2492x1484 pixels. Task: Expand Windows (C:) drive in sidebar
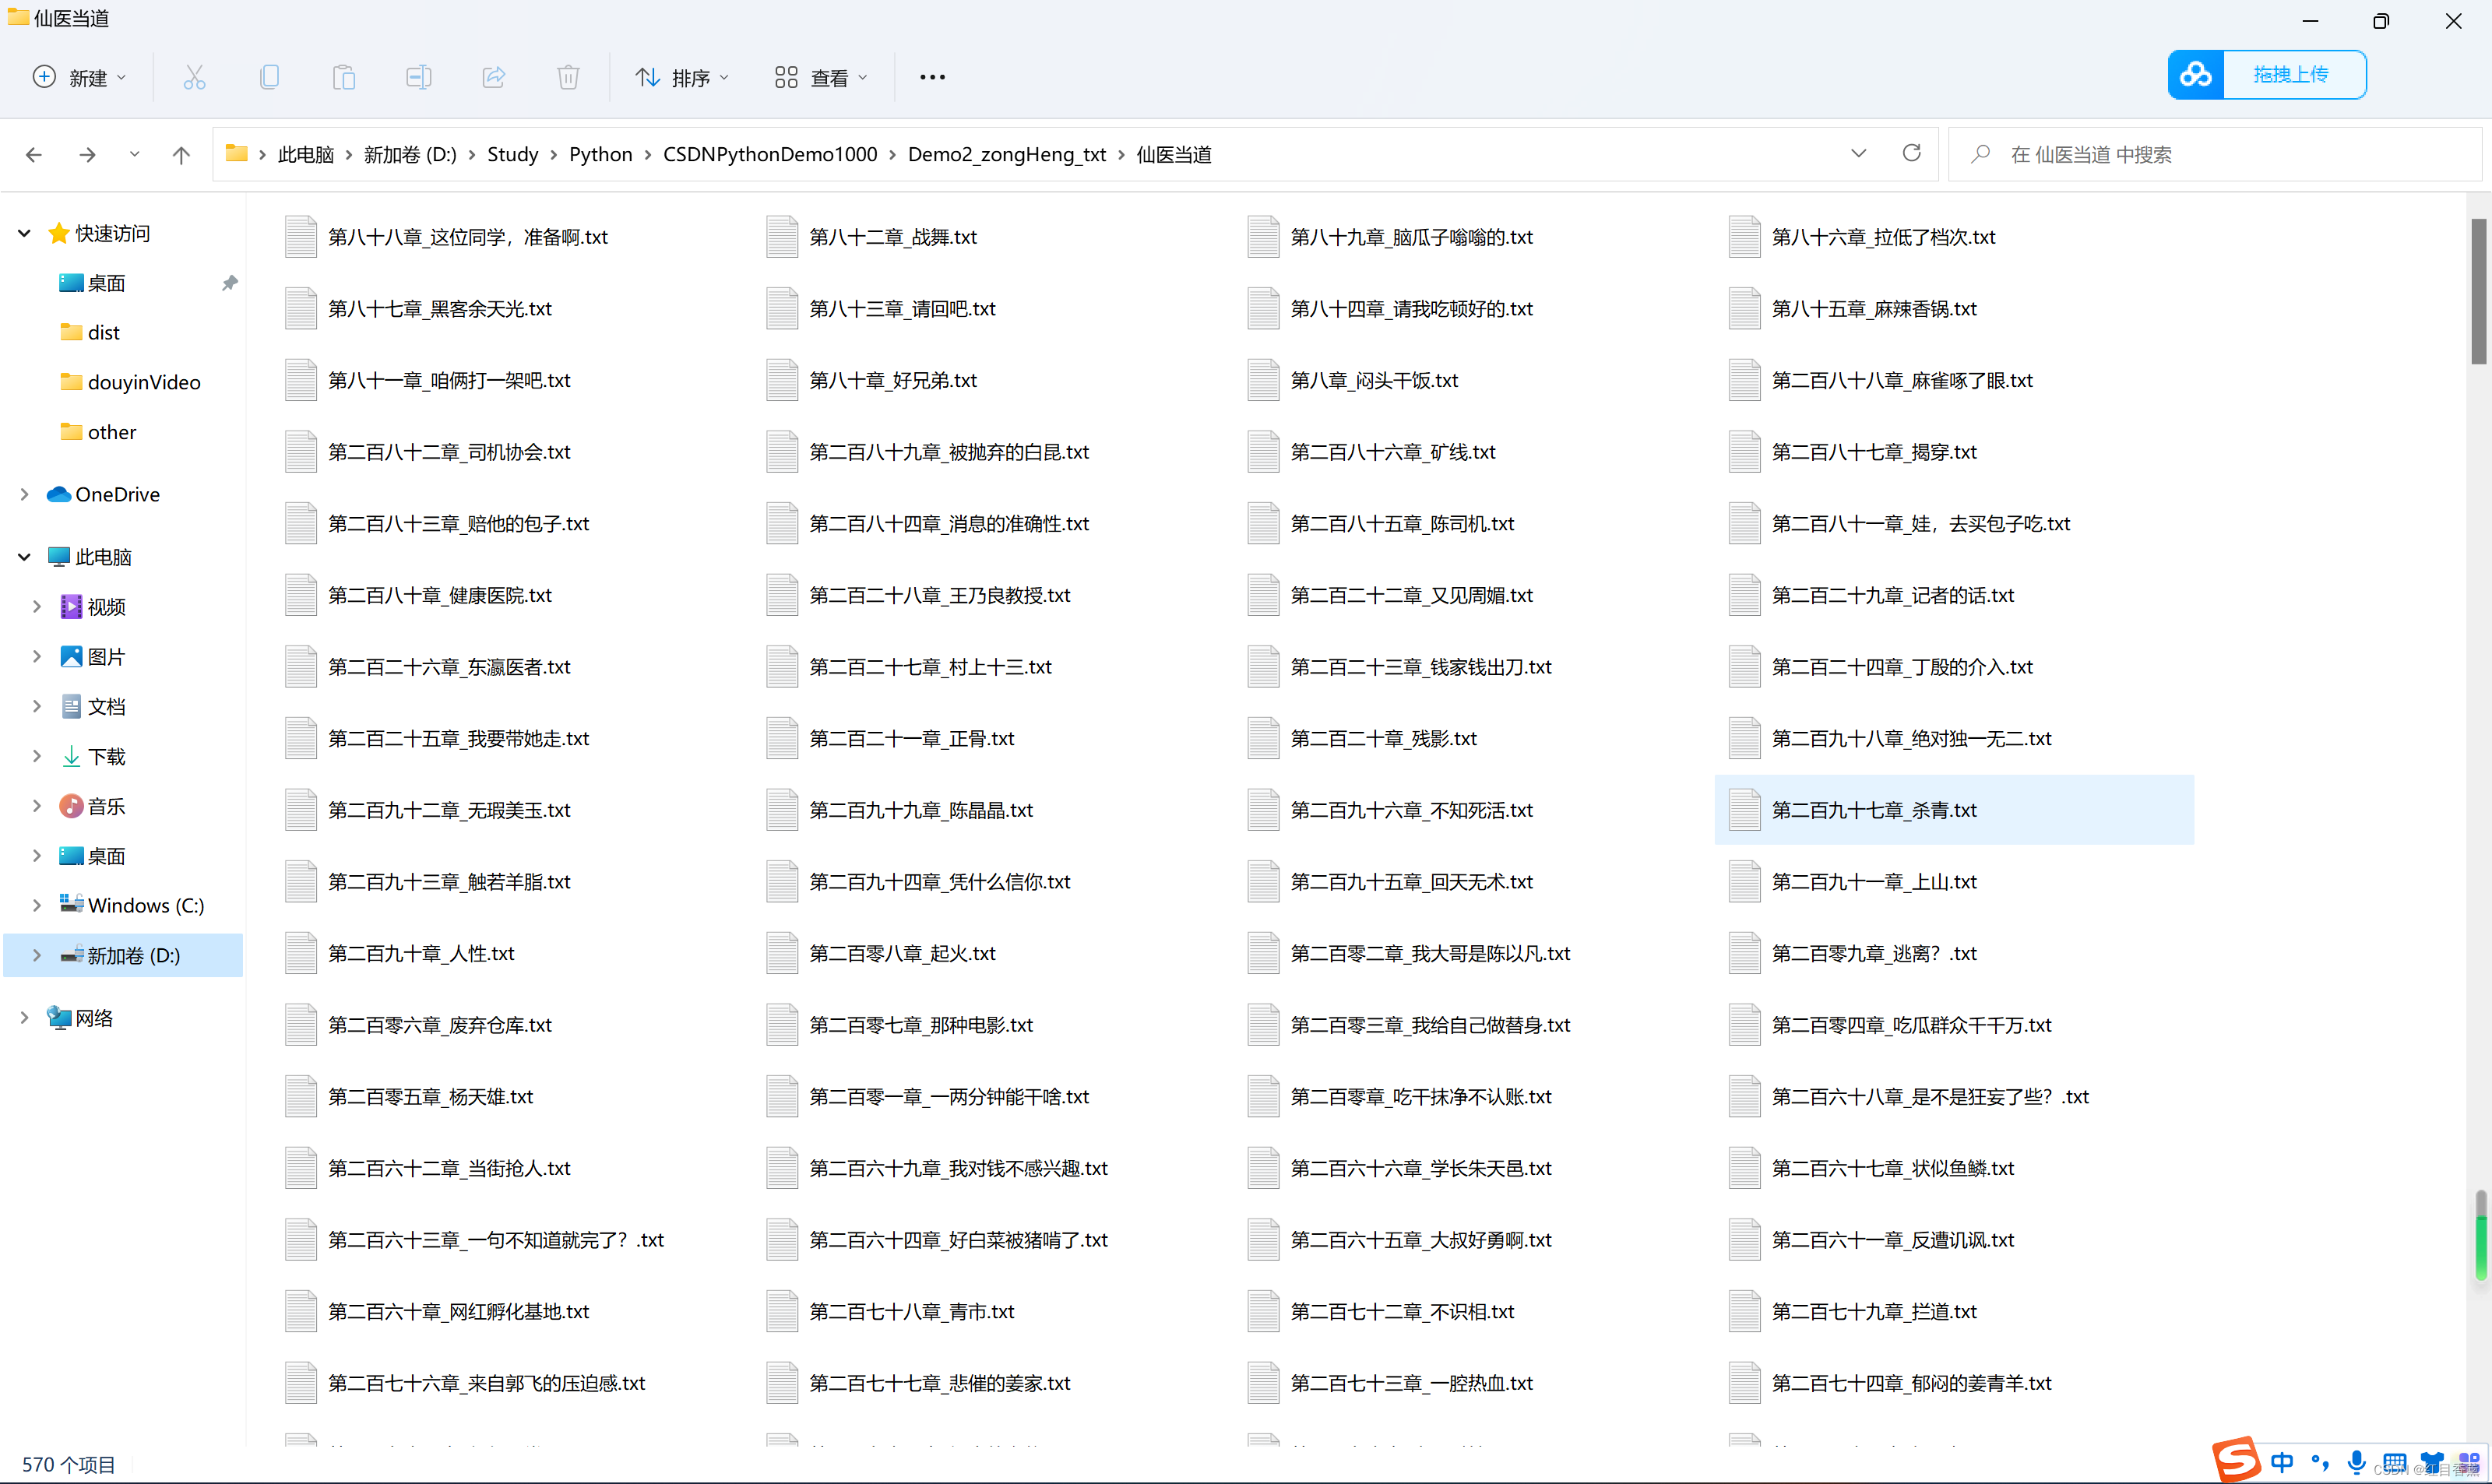coord(37,905)
